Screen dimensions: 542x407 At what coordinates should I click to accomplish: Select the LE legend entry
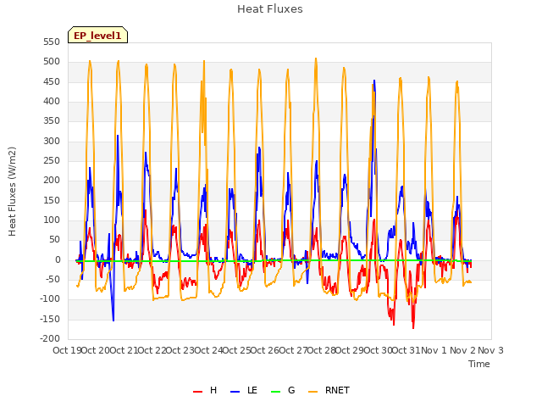pyautogui.click(x=244, y=390)
